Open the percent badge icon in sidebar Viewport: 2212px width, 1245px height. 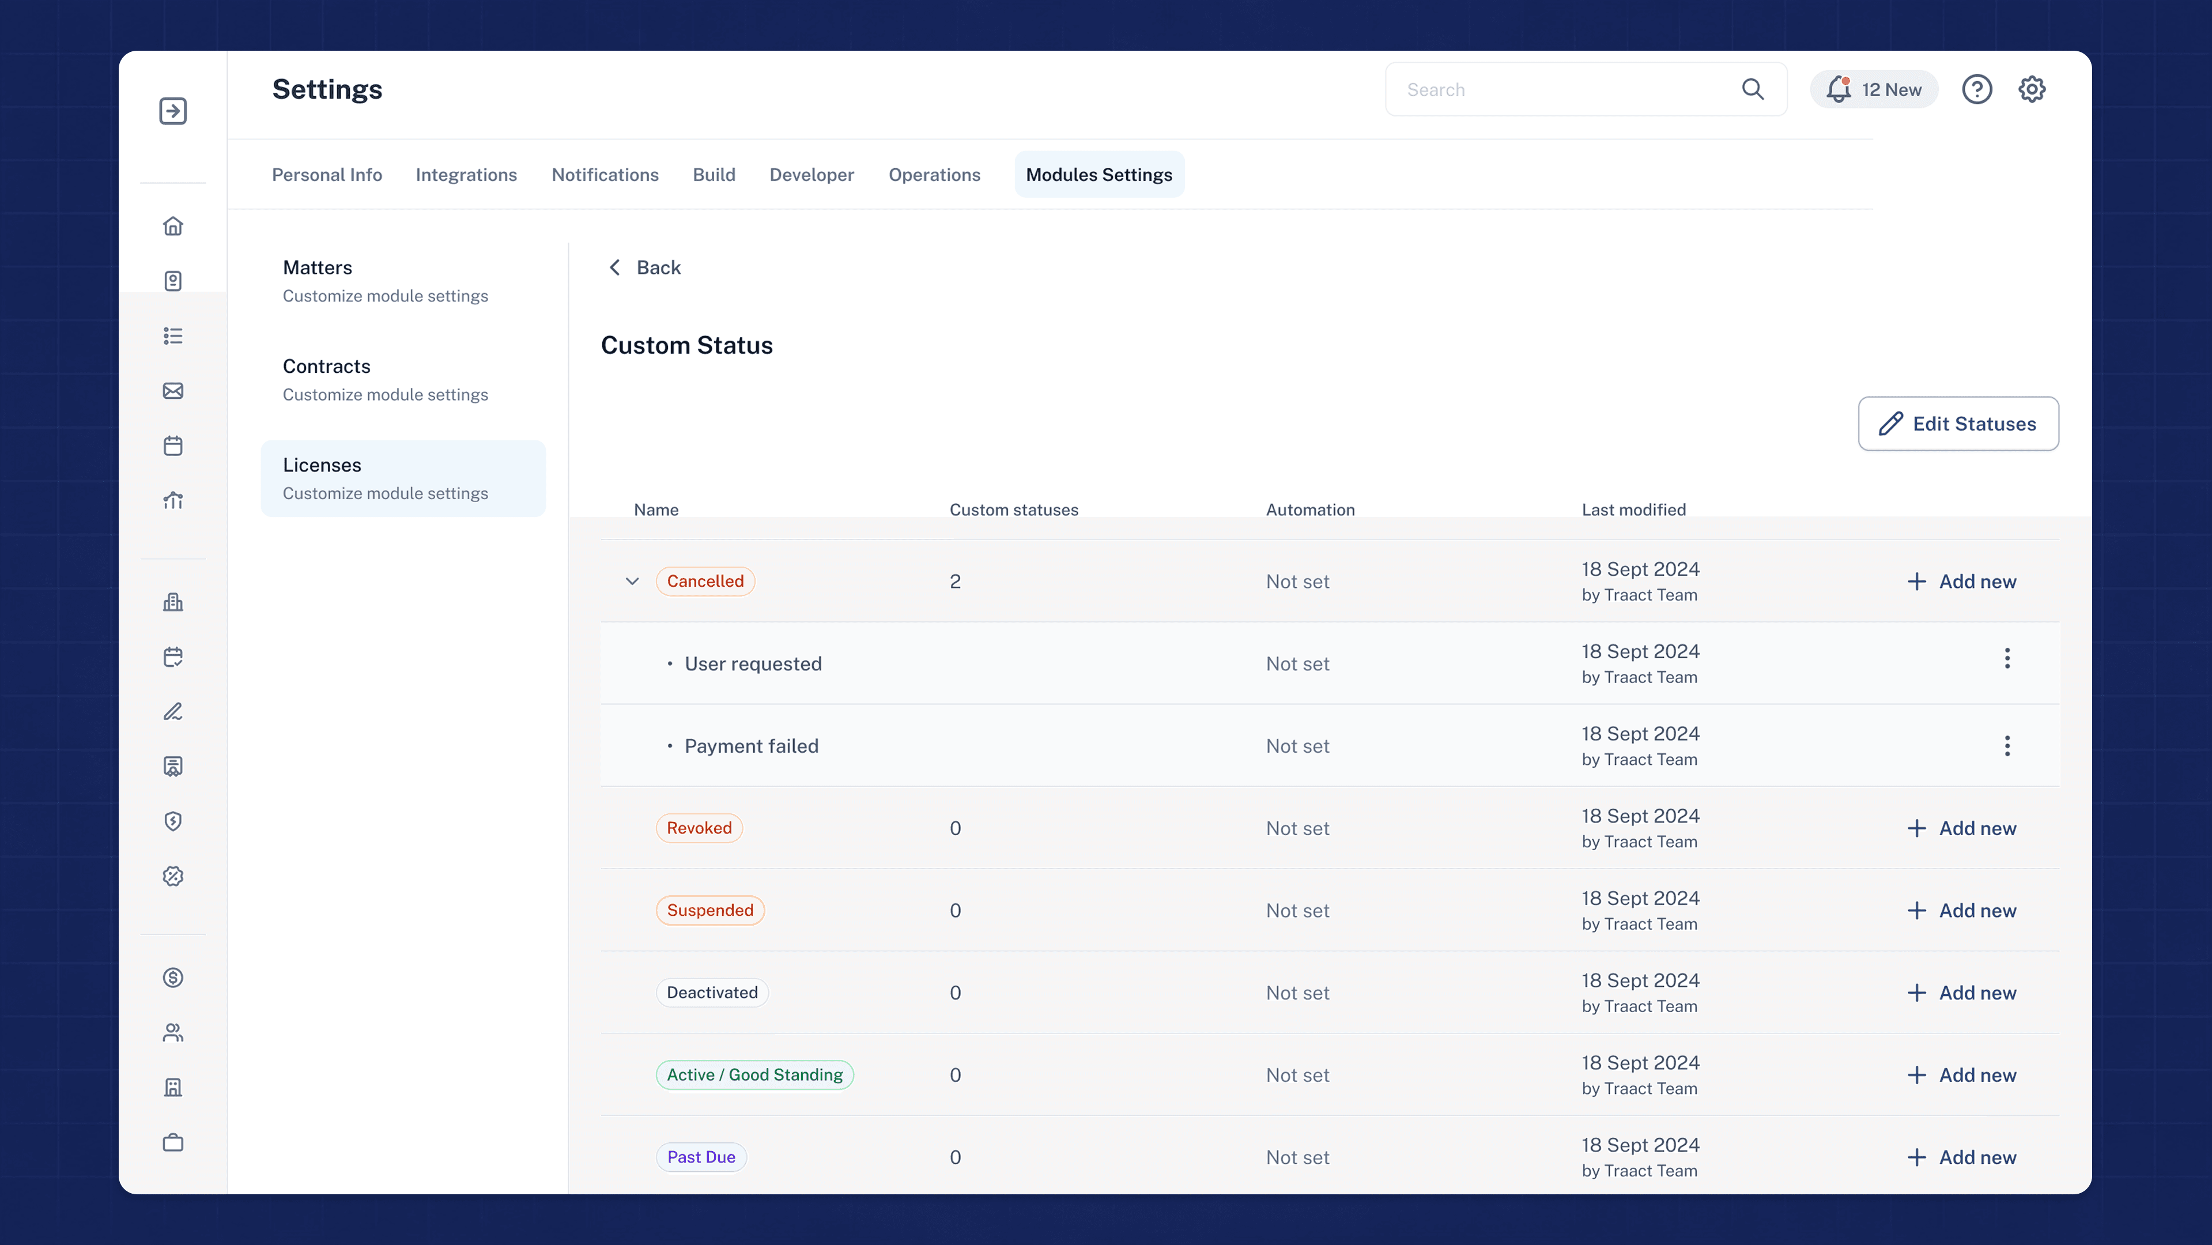click(172, 877)
